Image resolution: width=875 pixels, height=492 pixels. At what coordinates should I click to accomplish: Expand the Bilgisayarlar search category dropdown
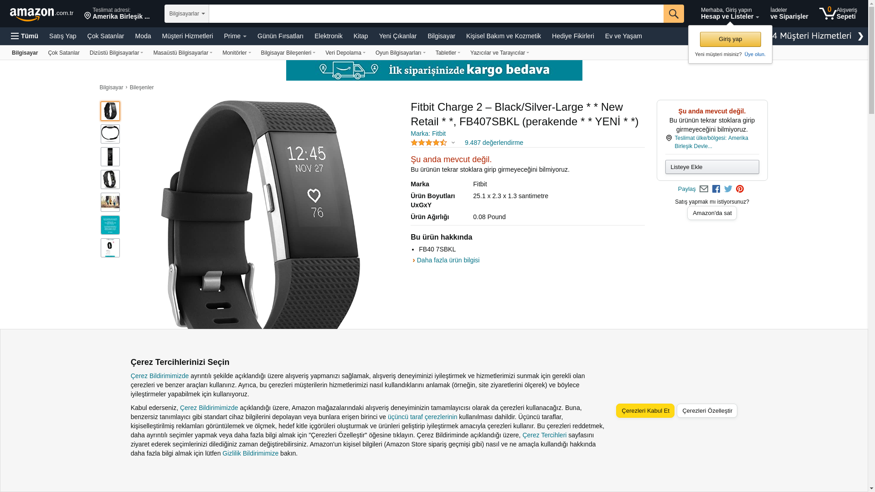pos(187,14)
